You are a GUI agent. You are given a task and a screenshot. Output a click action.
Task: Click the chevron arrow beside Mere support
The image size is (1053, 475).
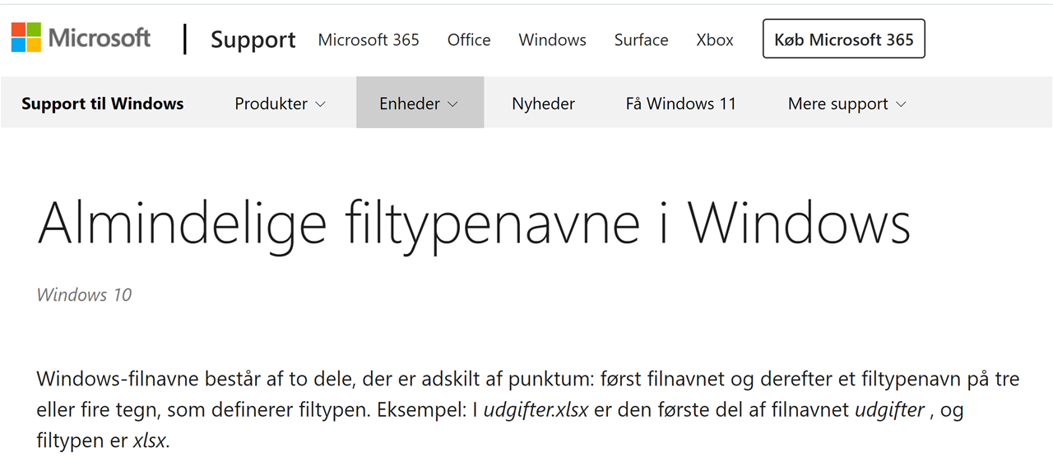[901, 104]
